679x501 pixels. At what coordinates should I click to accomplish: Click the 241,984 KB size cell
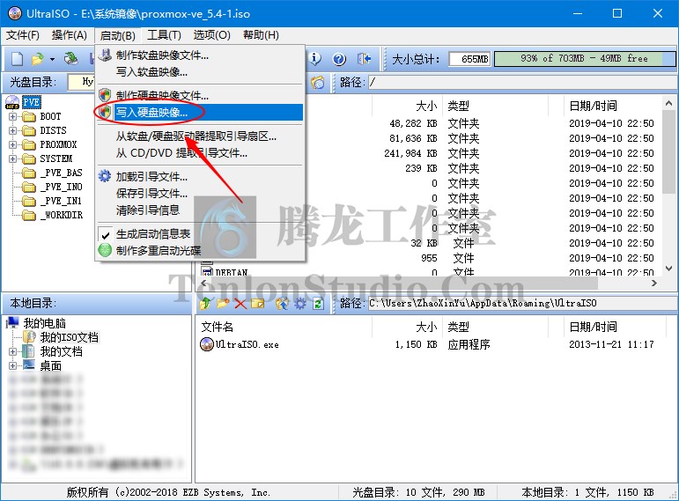[410, 153]
